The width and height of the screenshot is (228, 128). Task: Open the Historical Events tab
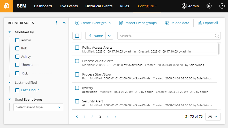(x=99, y=6)
